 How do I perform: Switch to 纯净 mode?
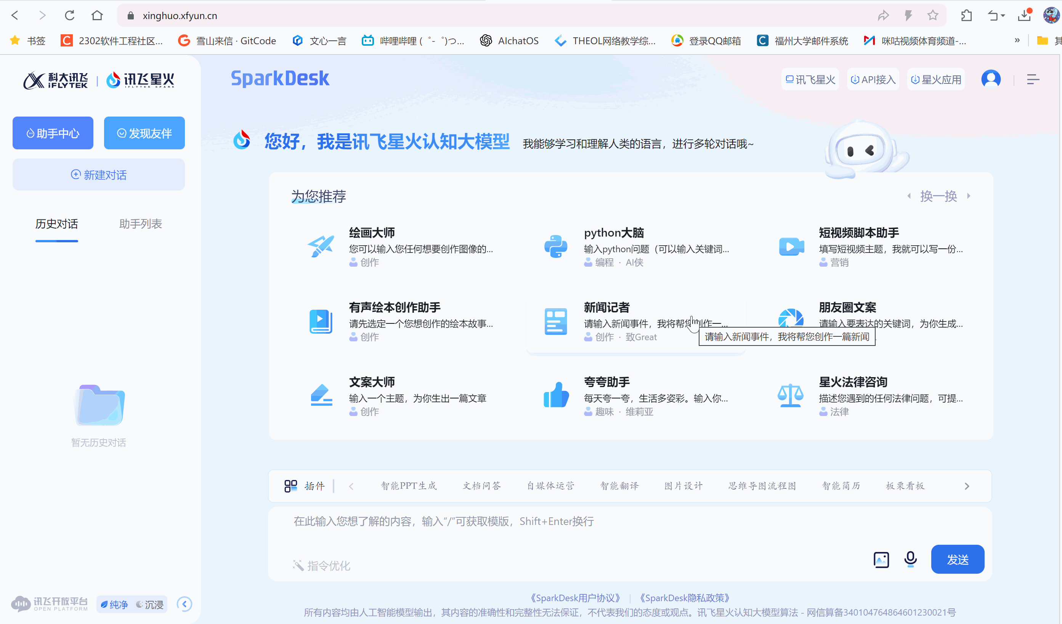114,604
